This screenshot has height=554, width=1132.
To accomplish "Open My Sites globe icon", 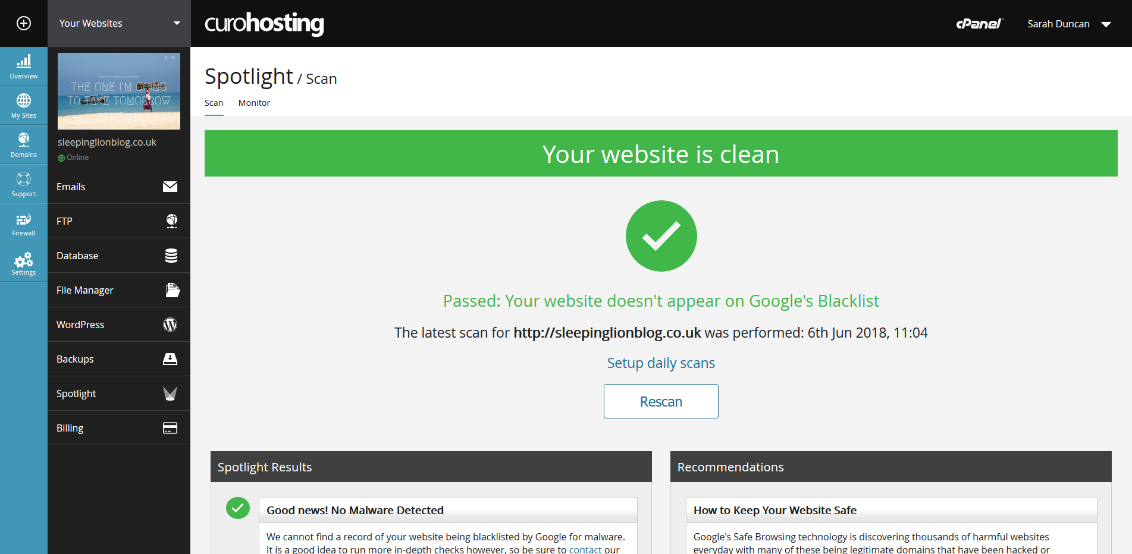I will pos(24,106).
